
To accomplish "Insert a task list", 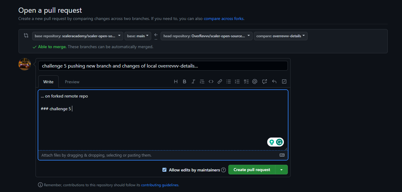I will pos(246,81).
